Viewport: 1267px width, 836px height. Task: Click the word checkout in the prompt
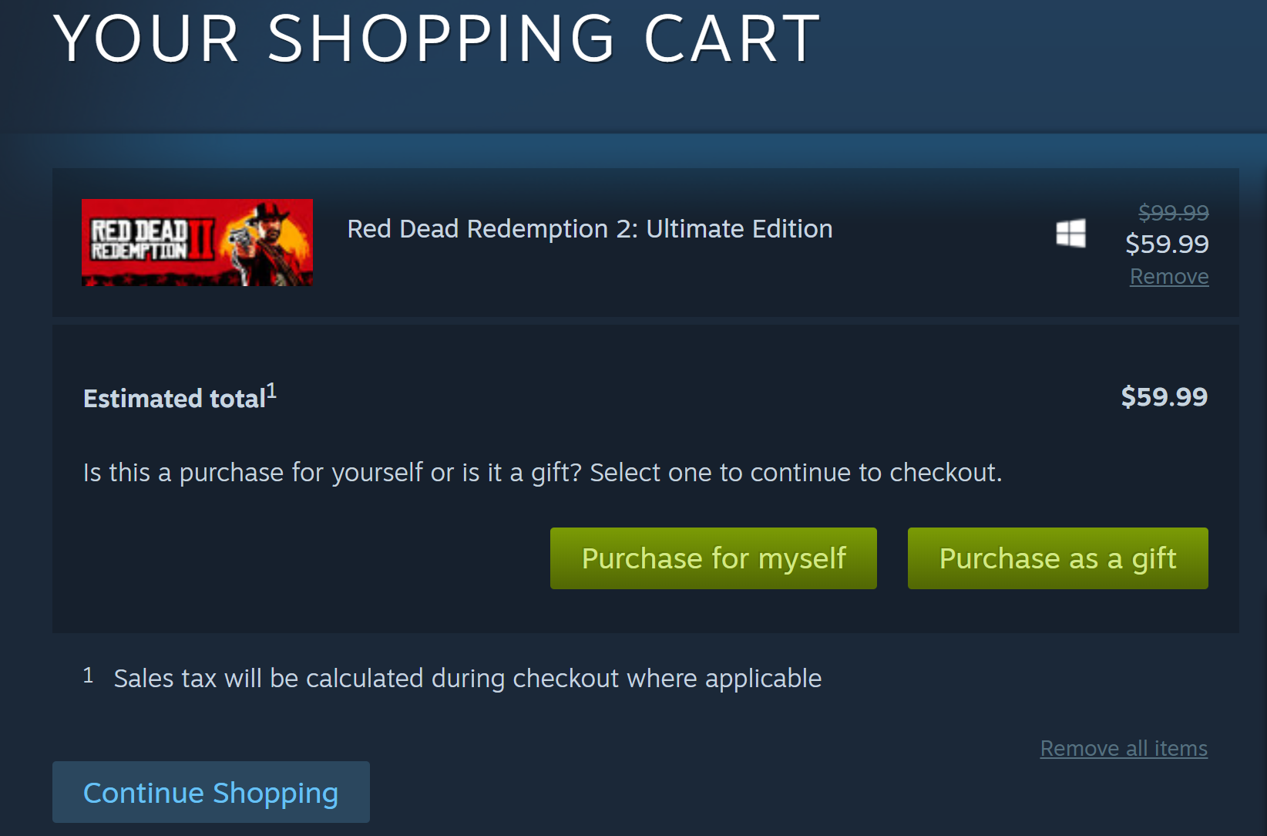[944, 472]
